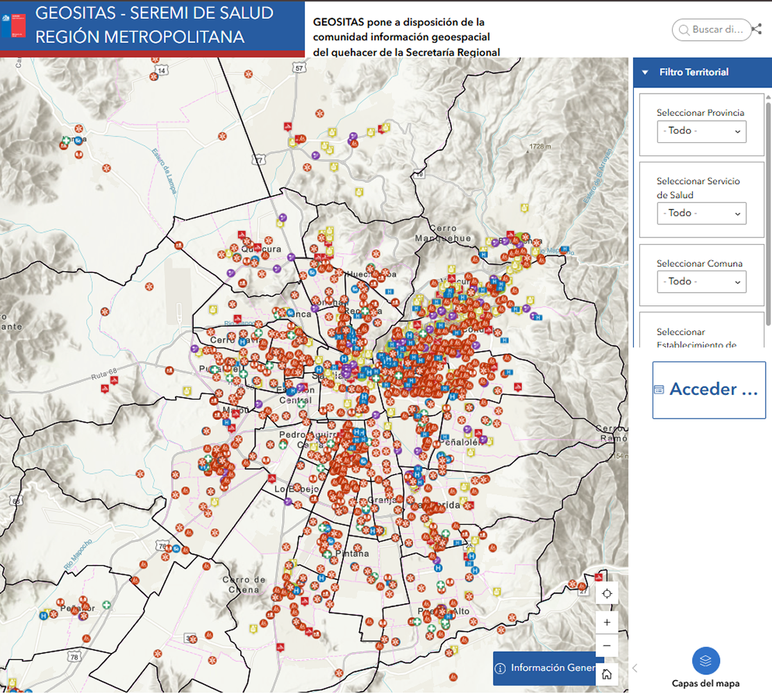Open the Capas del mapa layers icon

[705, 661]
